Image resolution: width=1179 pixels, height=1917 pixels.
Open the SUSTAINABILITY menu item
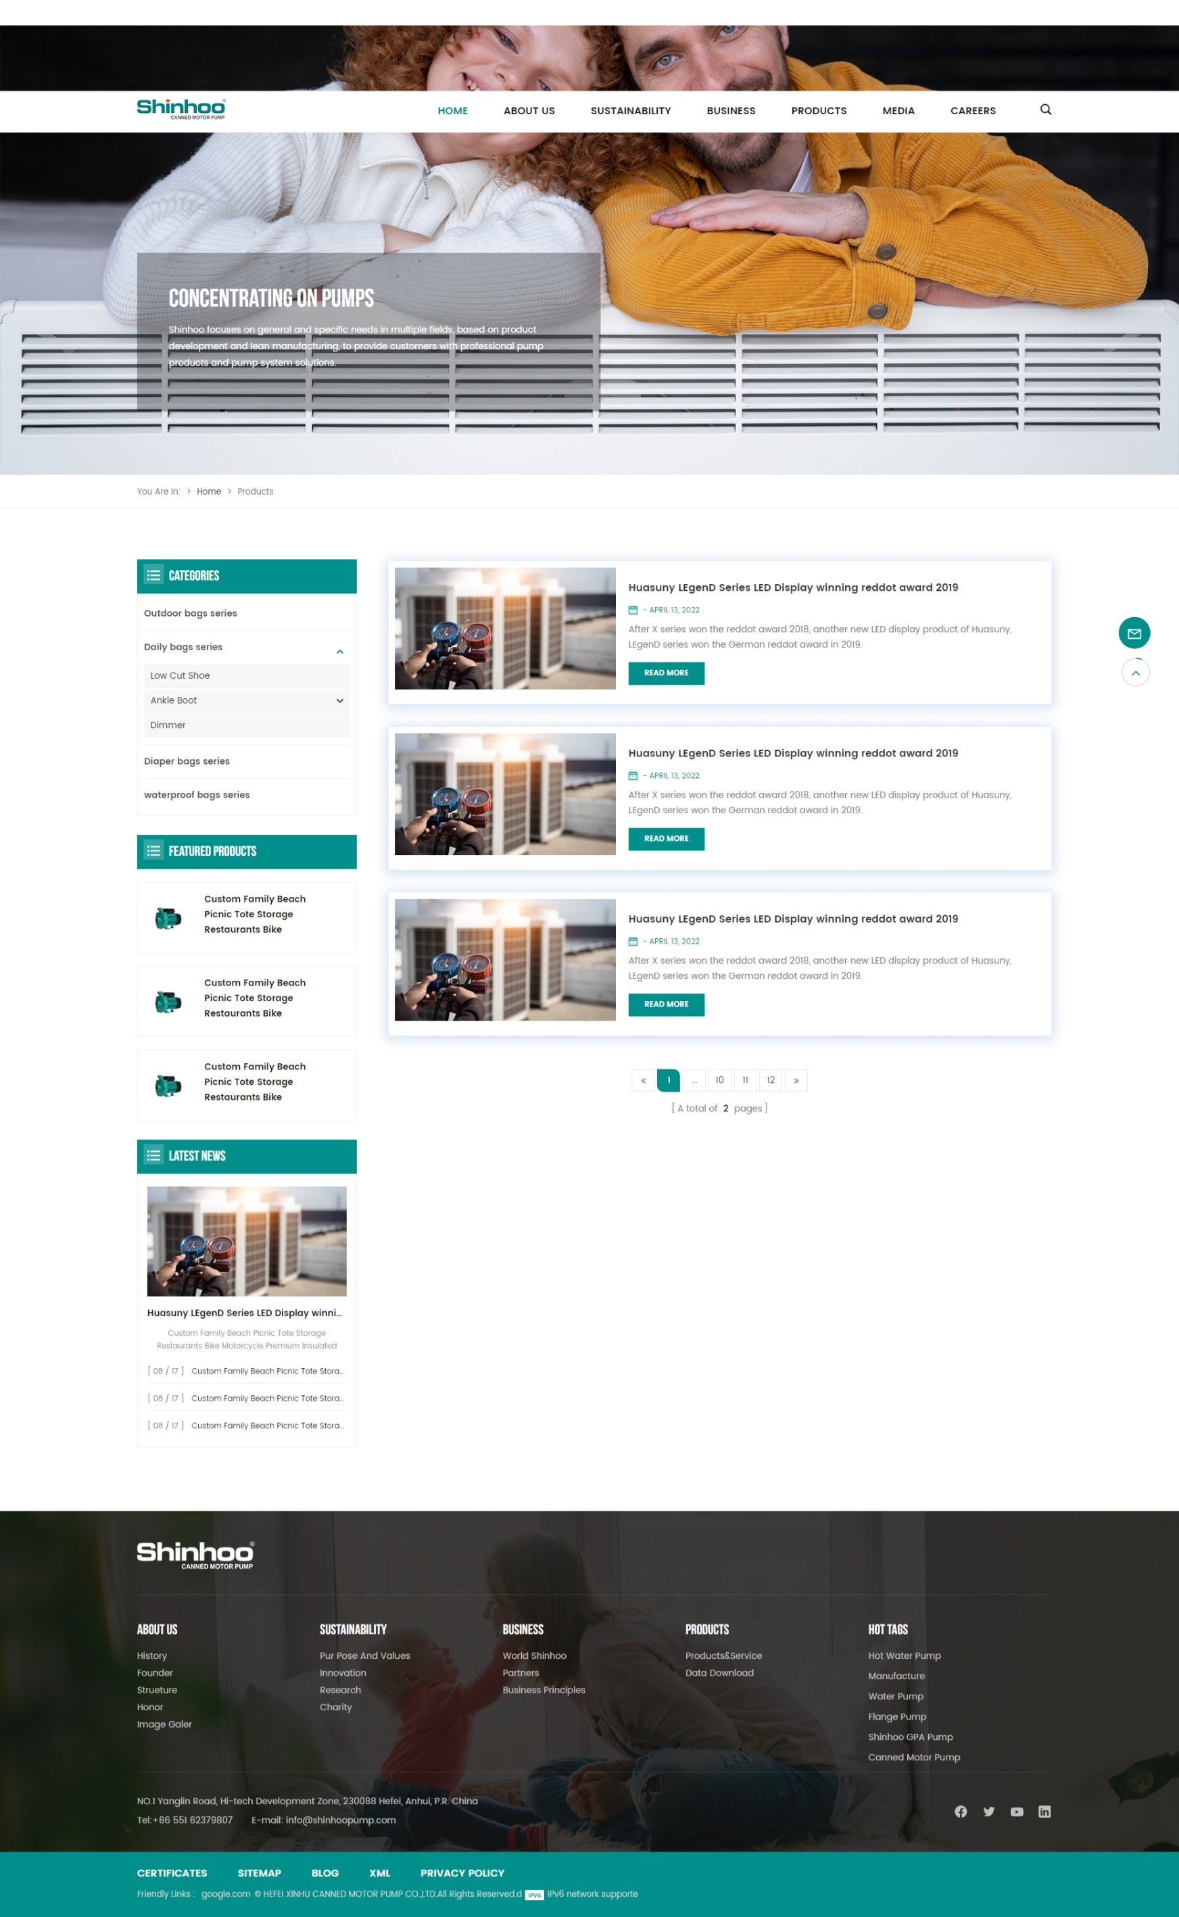point(630,111)
